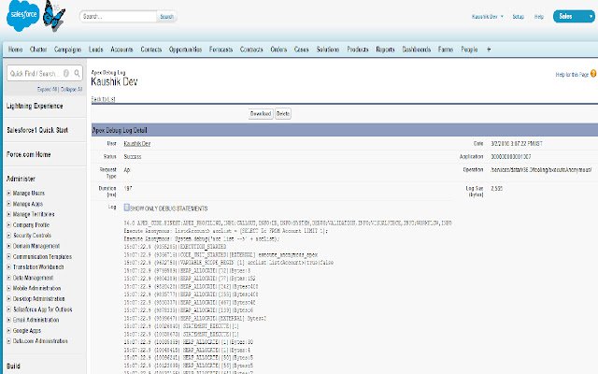Open the Setup link
Screen dimensions: 598x374
tap(518, 17)
